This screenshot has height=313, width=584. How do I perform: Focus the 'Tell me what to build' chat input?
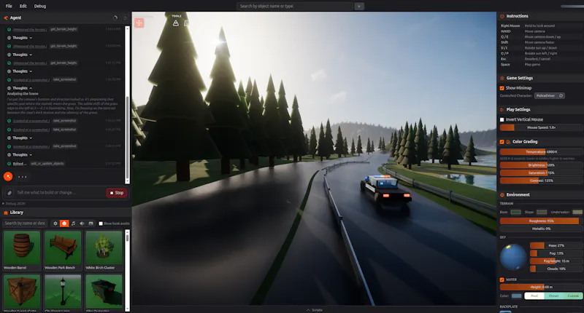click(60, 193)
